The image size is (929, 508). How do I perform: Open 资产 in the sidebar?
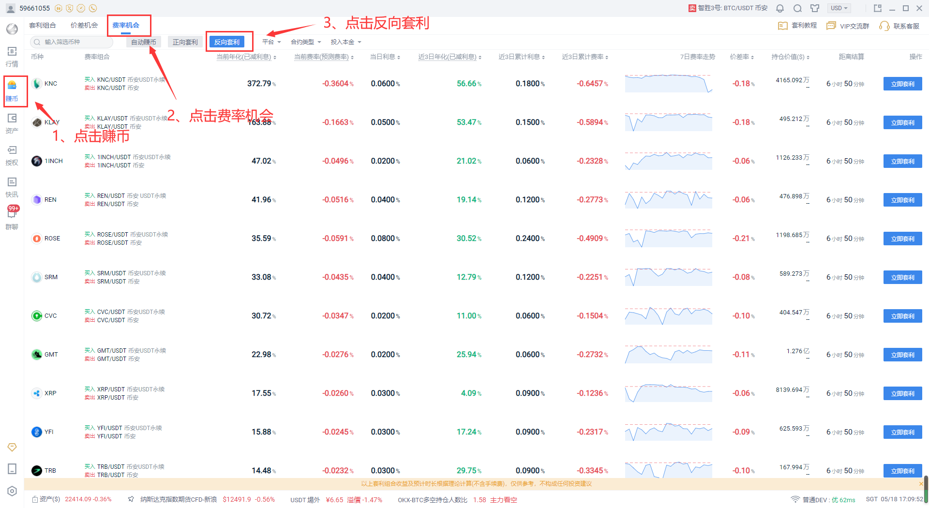pyautogui.click(x=12, y=123)
